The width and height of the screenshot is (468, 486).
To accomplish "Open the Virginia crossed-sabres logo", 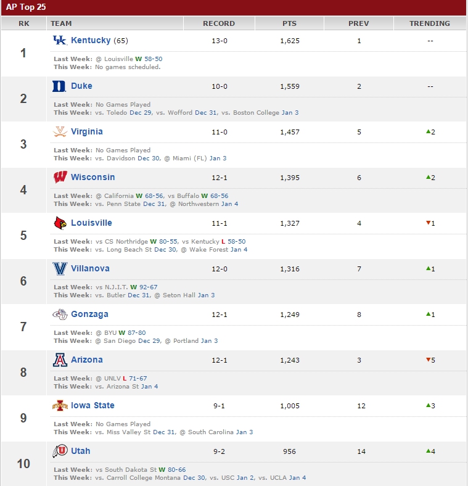I will coord(60,132).
